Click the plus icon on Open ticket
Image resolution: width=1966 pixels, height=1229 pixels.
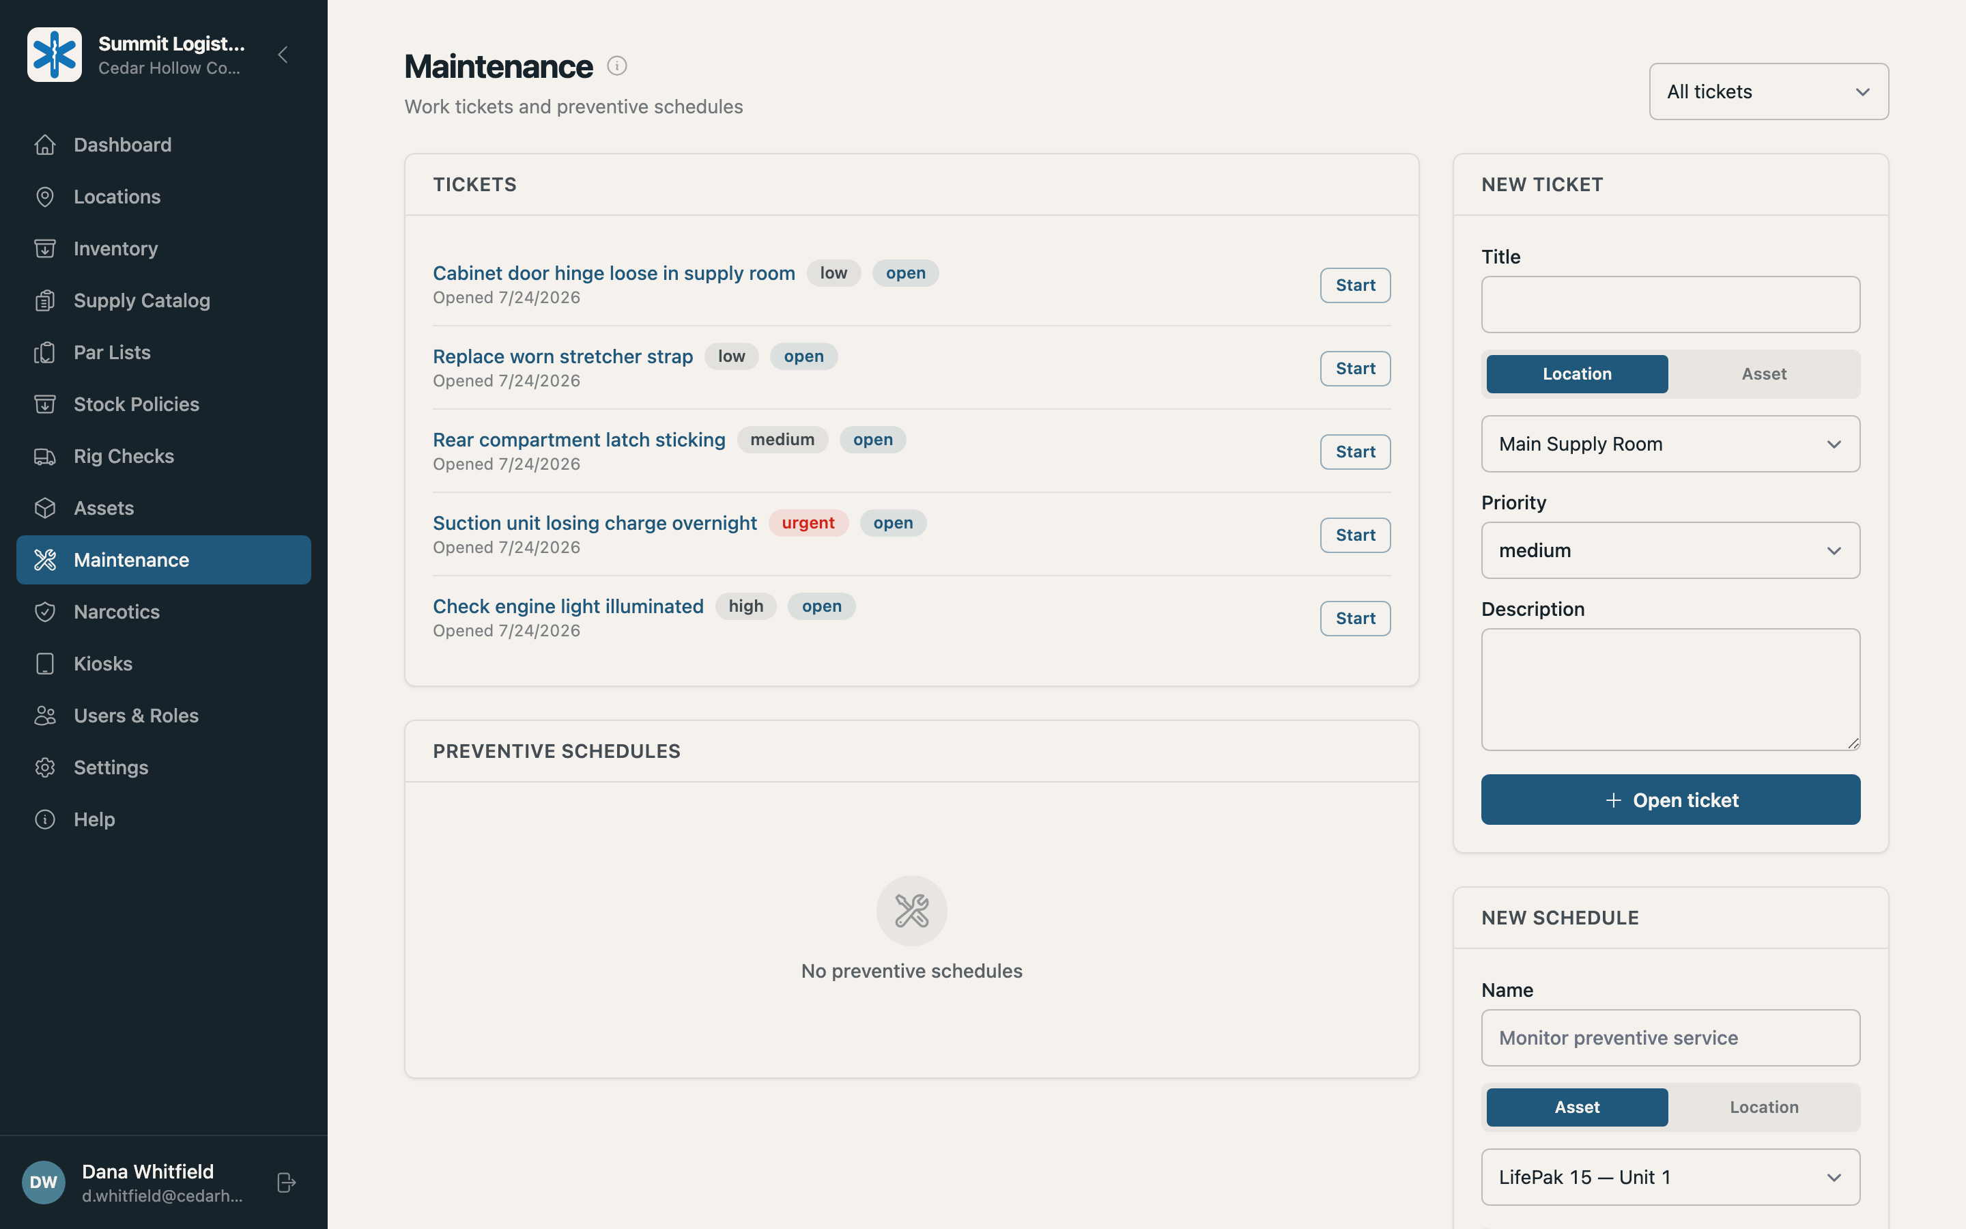coord(1614,800)
